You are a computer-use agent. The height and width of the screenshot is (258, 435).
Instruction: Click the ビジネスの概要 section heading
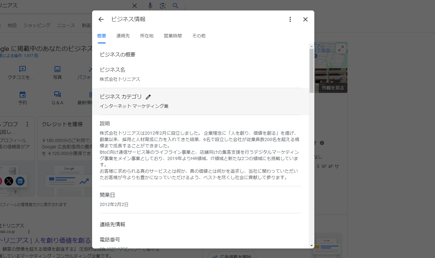tap(117, 55)
